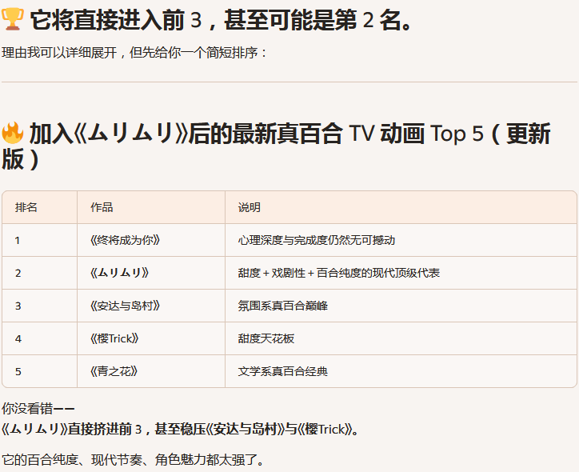Click the 排名 column header

(x=26, y=207)
